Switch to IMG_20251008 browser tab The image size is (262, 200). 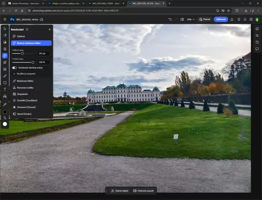pos(106,3)
